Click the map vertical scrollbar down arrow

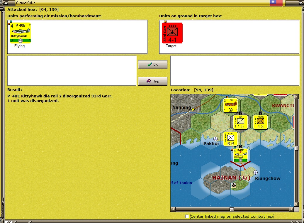point(296,205)
